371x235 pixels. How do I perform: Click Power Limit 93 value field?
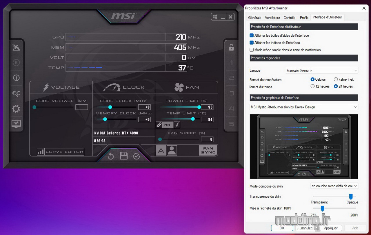coord(207,107)
